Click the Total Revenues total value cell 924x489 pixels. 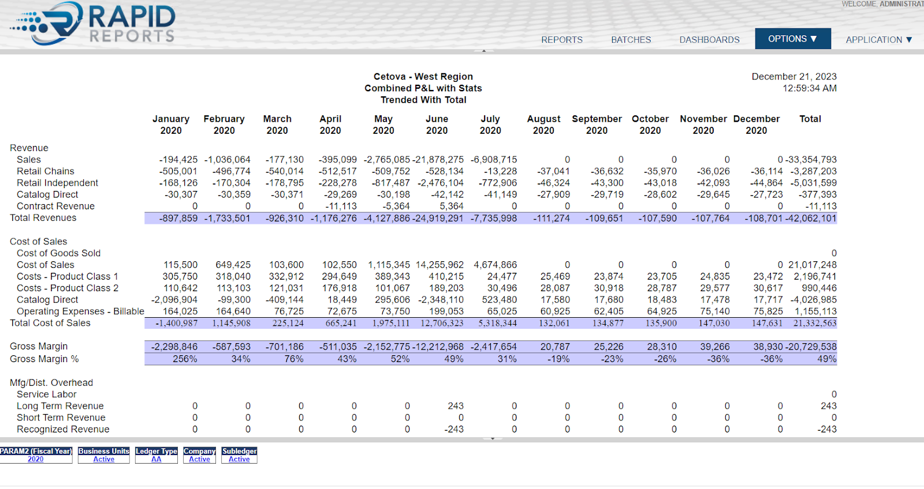pos(811,219)
